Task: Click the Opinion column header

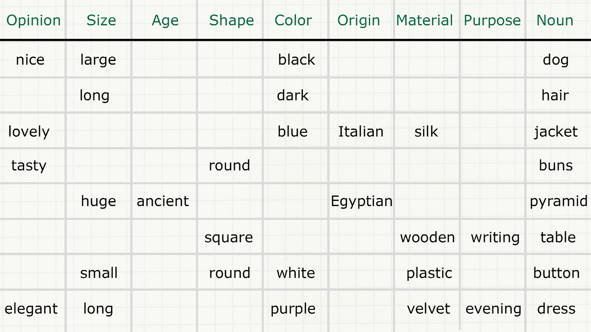Action: (x=33, y=20)
